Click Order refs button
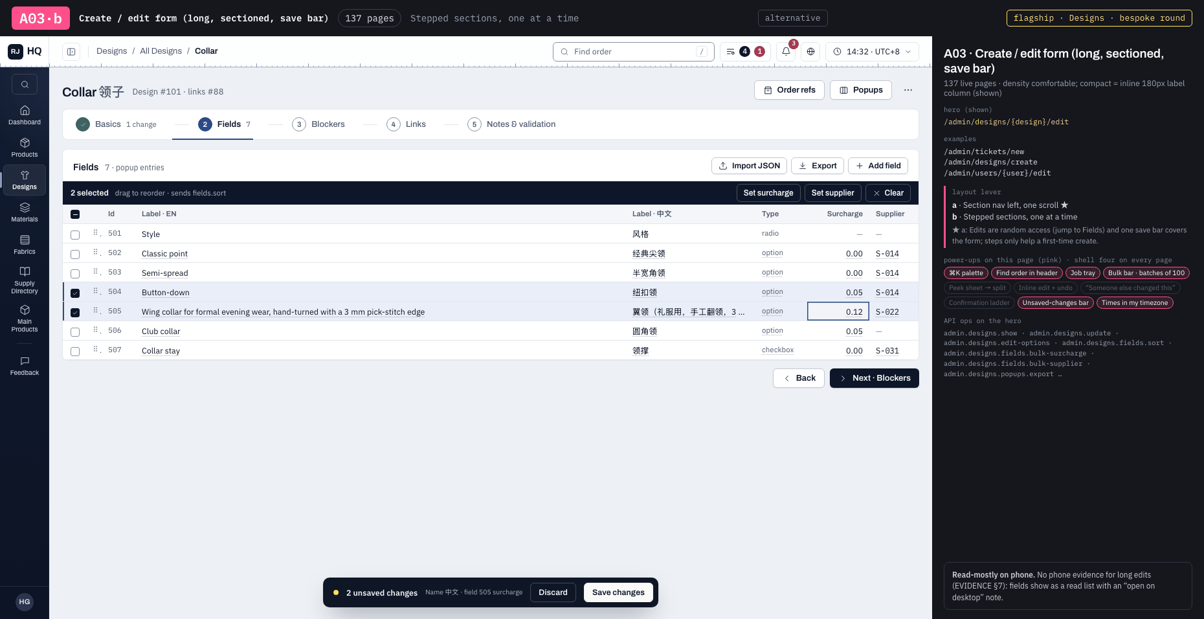 point(789,90)
